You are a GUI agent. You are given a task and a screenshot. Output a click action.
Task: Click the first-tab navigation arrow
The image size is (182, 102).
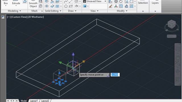coord(8,101)
